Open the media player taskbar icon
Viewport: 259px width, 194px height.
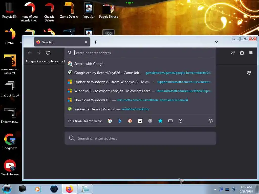38,189
